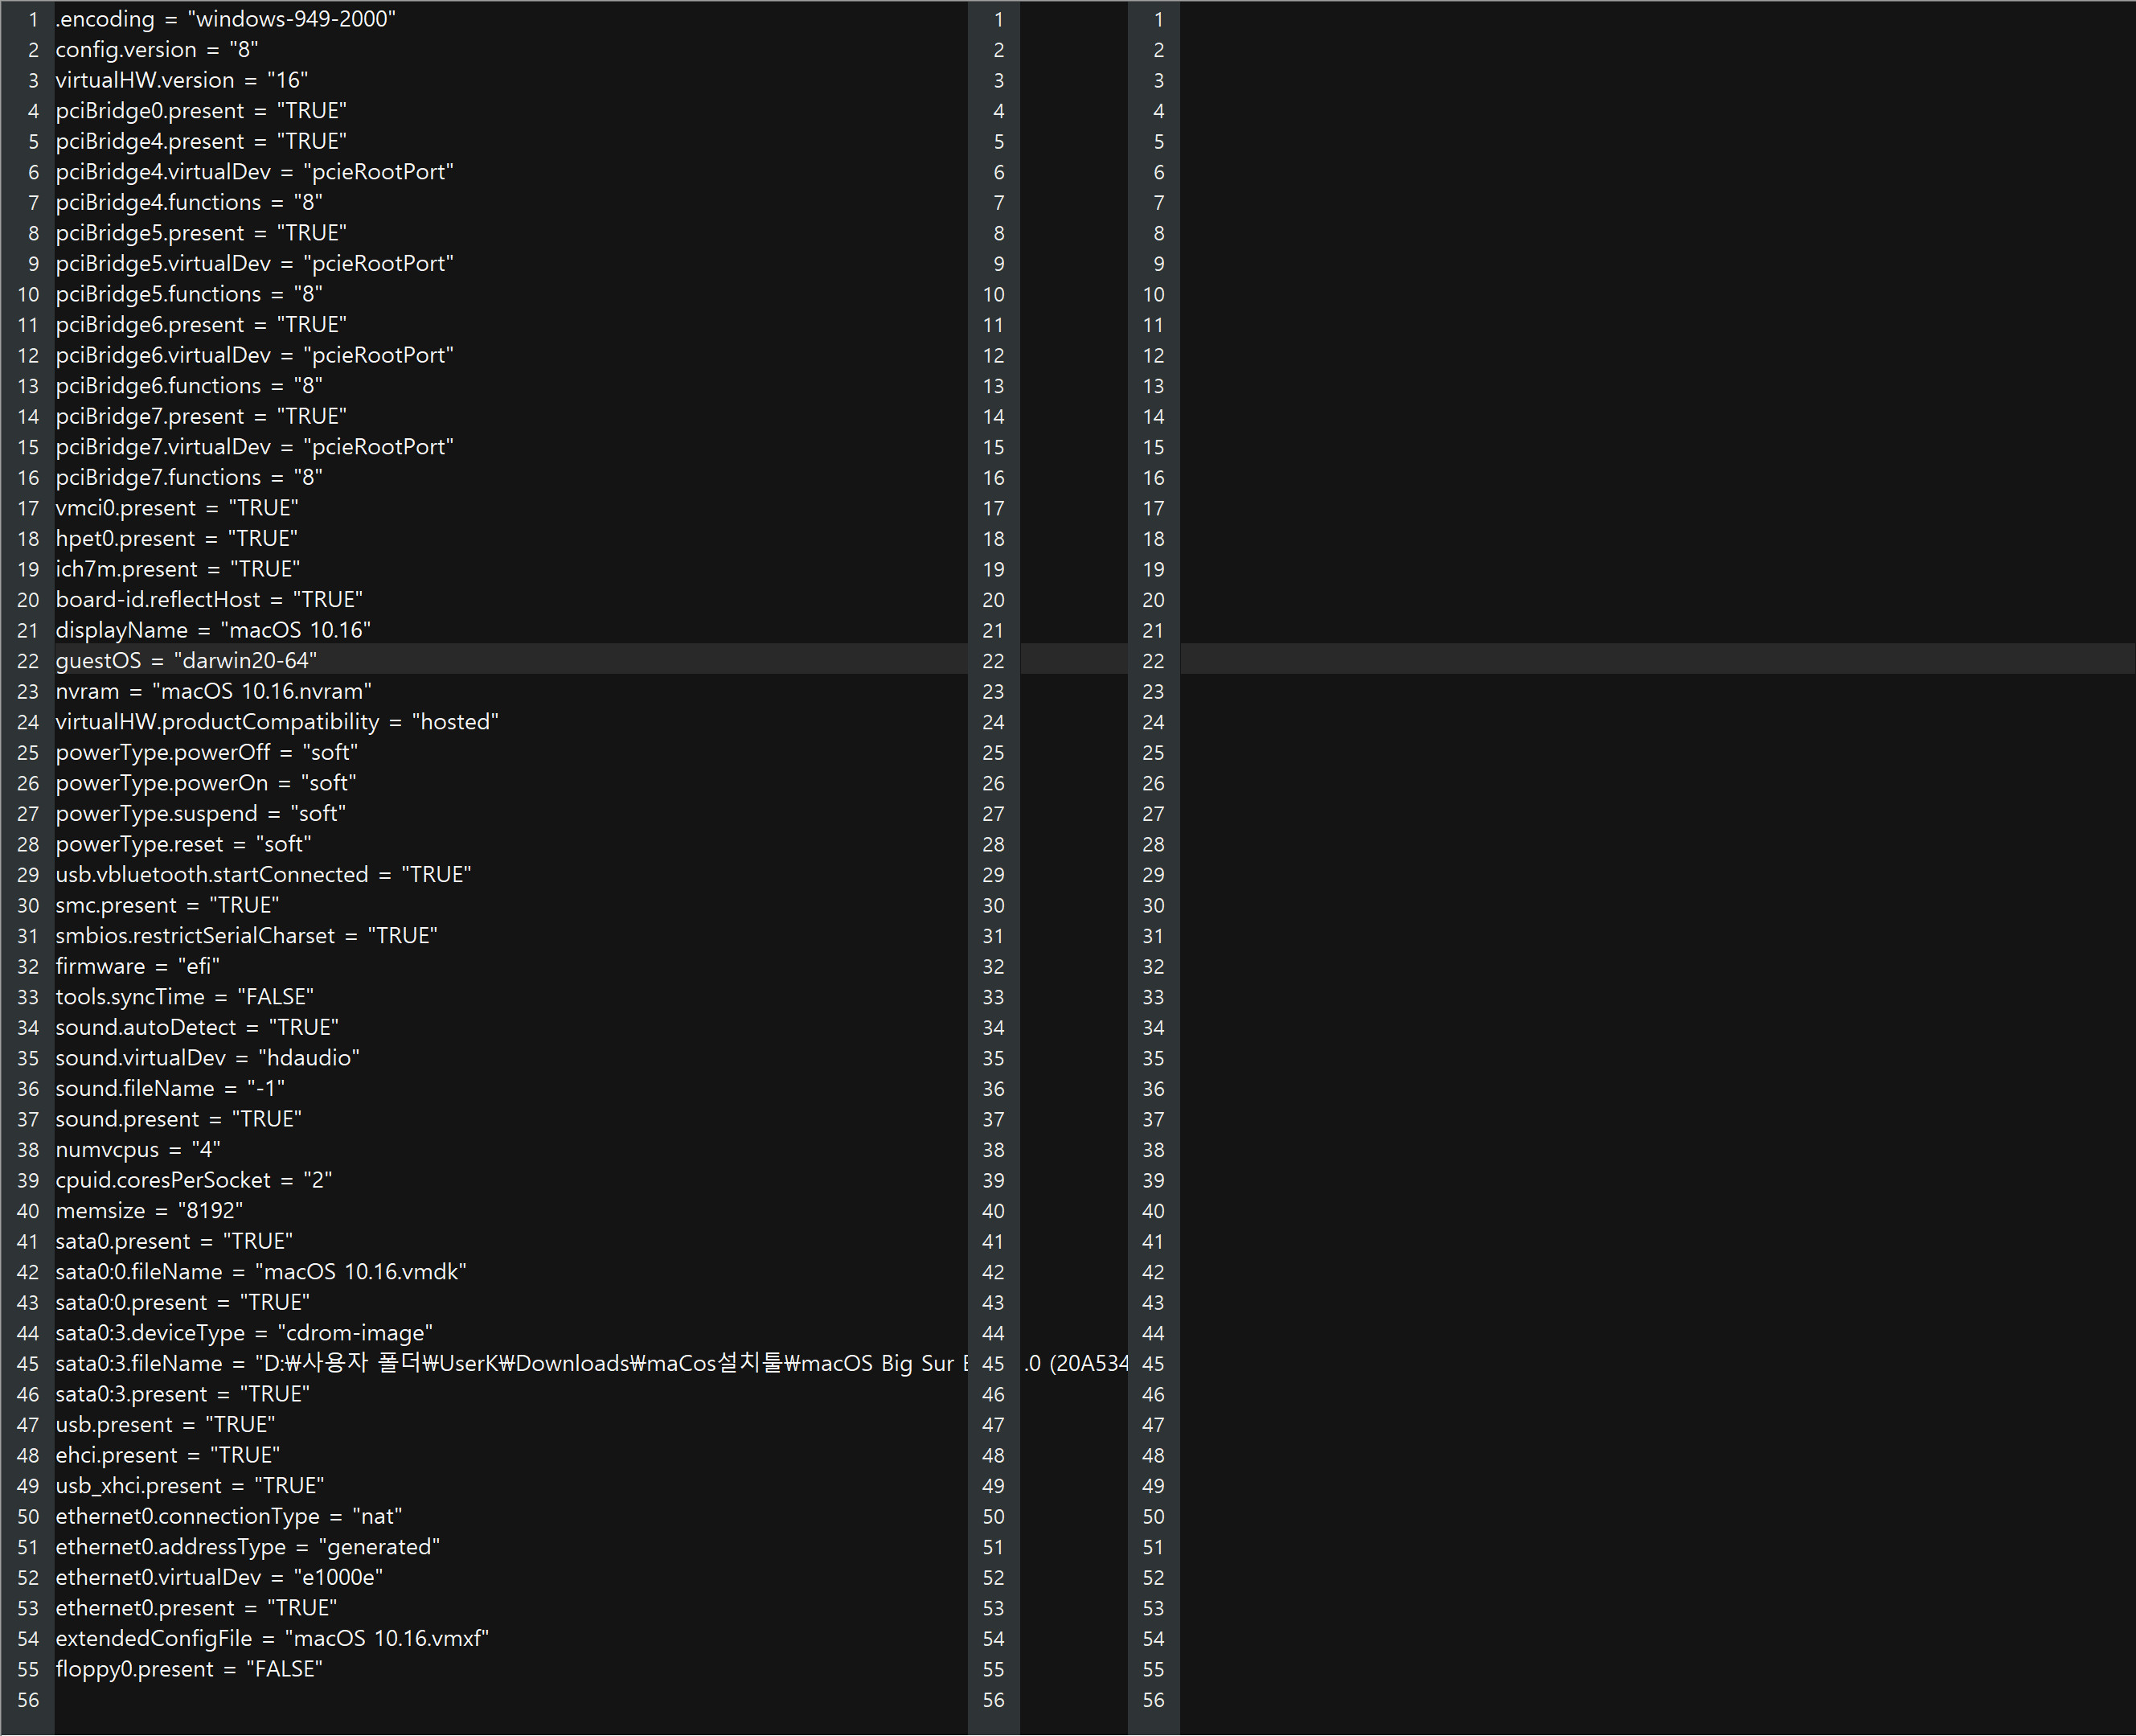
Task: Click virtualHW.productCompatibility = "hosted" line
Action: click(277, 722)
